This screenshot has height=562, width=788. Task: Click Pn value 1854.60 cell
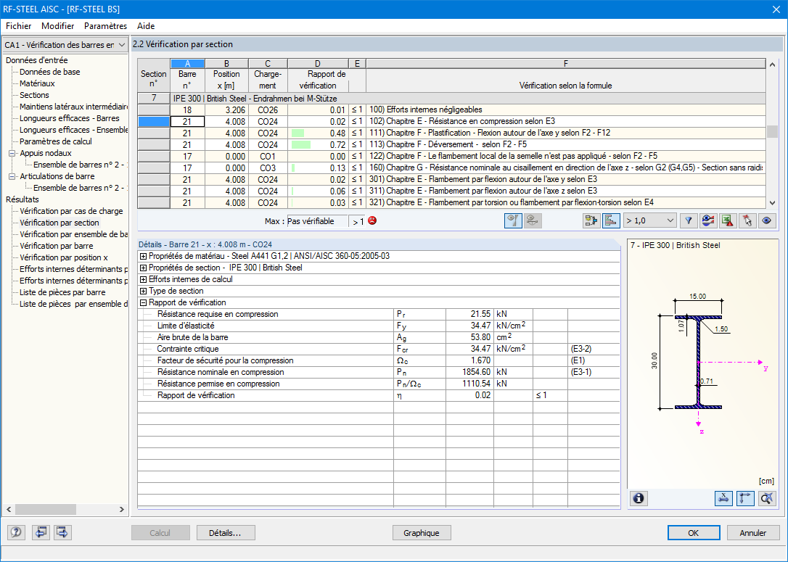469,372
